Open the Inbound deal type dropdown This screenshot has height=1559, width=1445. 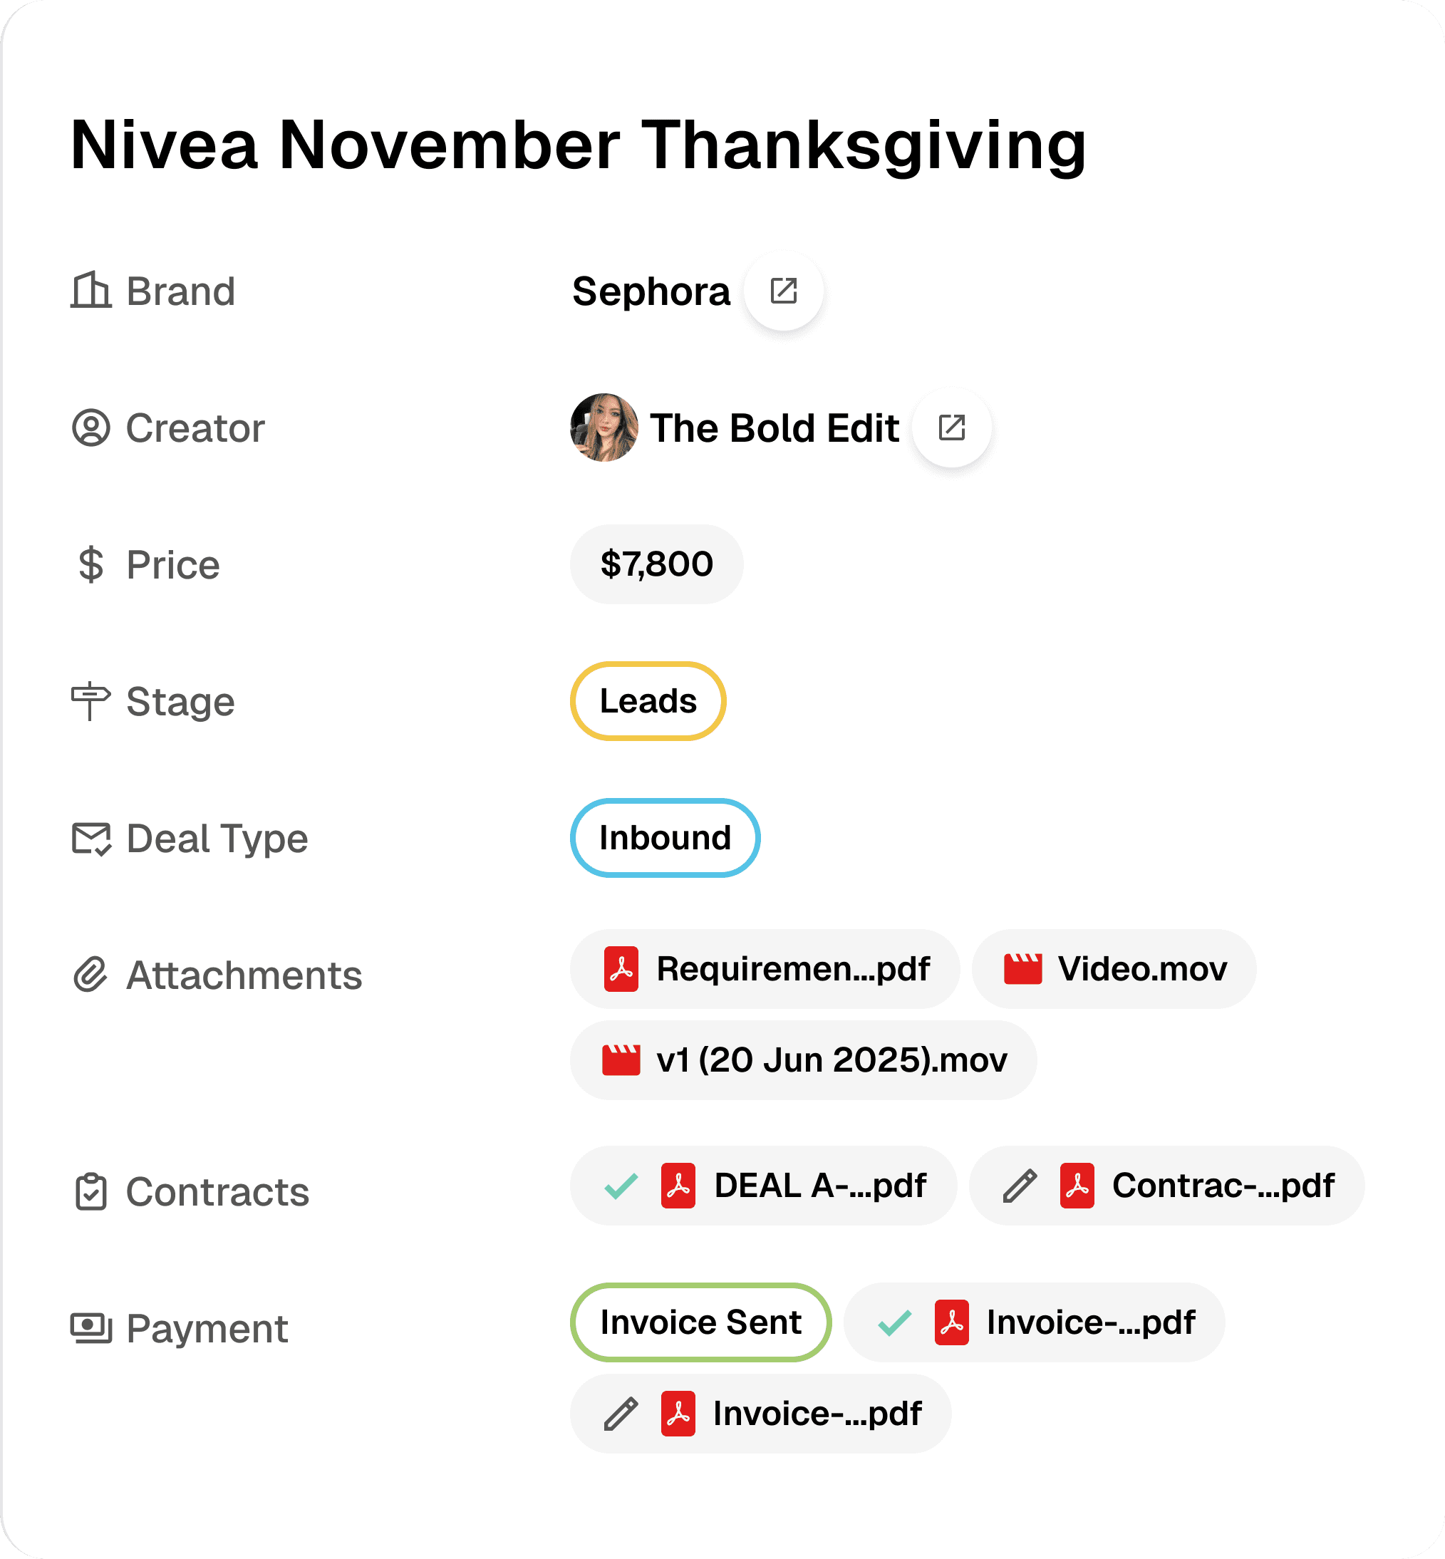tap(665, 837)
